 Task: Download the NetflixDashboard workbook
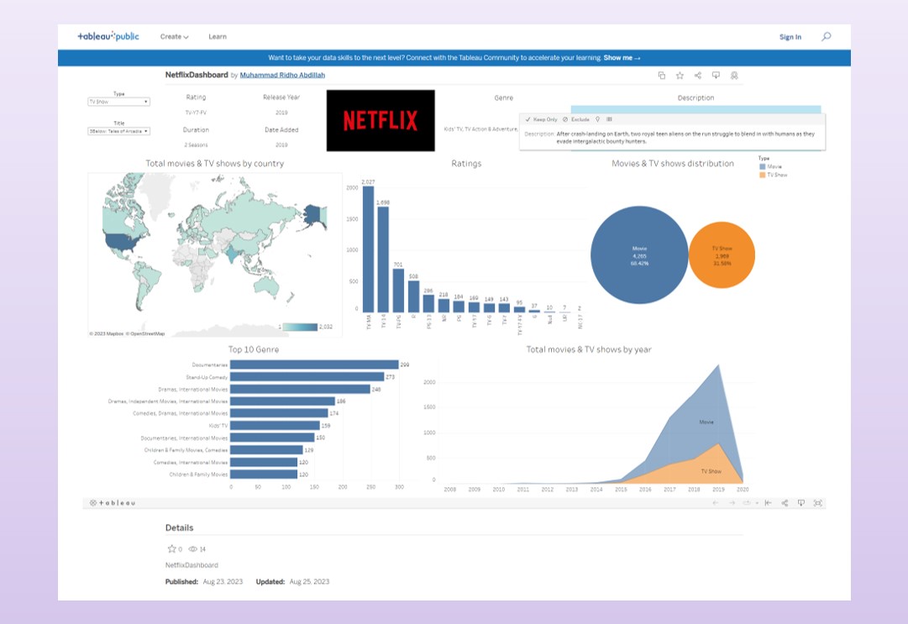pyautogui.click(x=716, y=76)
